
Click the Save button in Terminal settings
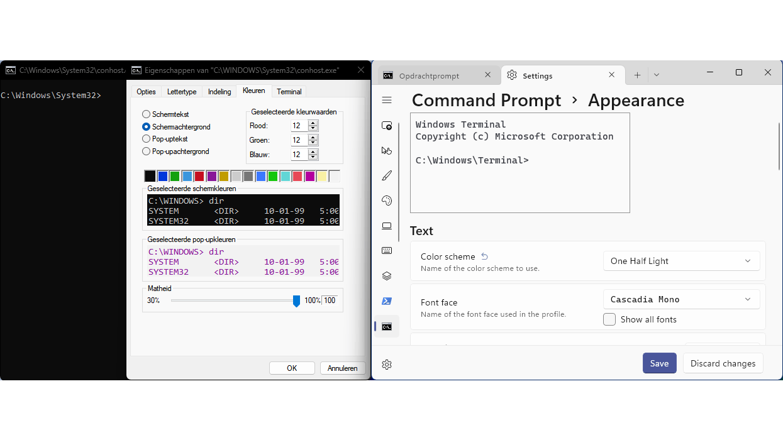[x=660, y=363]
